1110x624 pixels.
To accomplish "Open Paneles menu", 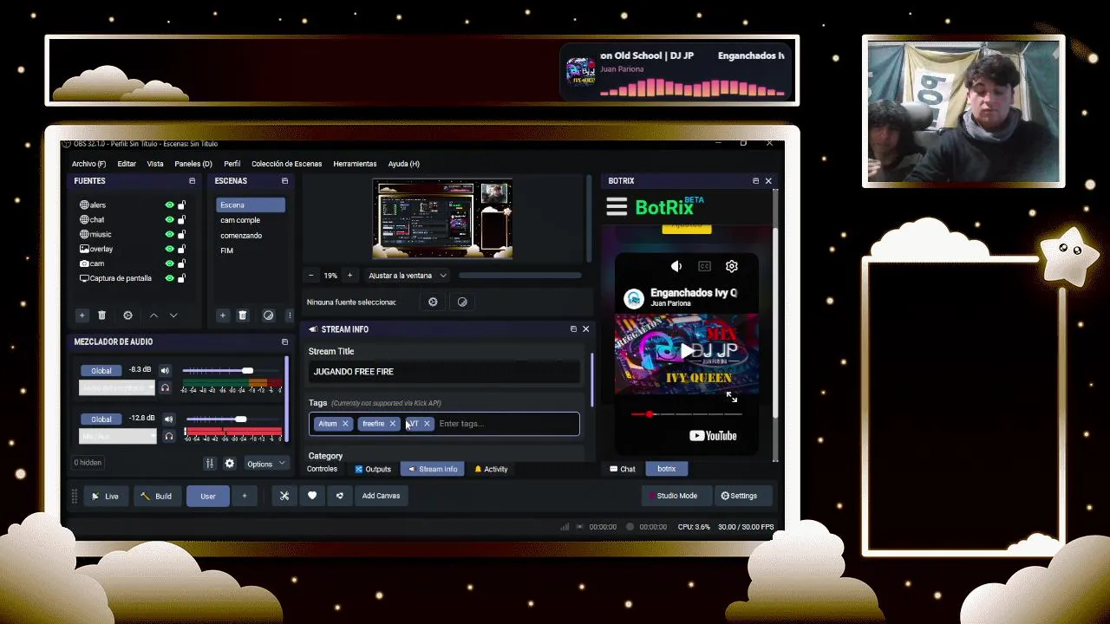I will click(193, 164).
